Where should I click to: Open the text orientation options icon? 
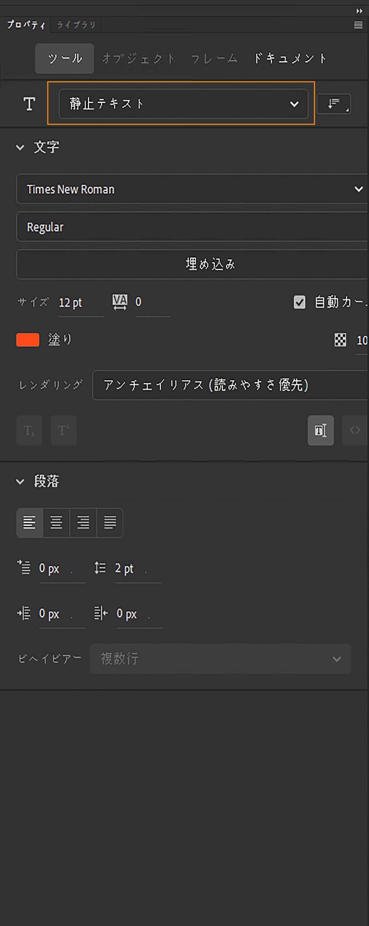click(x=334, y=104)
